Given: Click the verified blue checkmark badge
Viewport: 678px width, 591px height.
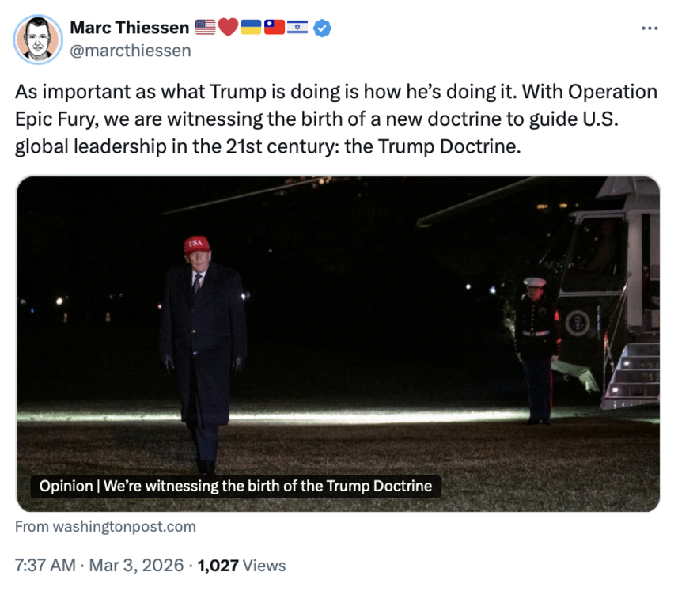Looking at the screenshot, I should tap(320, 26).
